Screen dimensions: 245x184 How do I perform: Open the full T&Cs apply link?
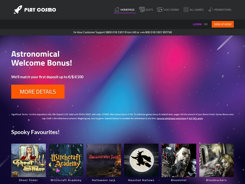[x=196, y=118]
